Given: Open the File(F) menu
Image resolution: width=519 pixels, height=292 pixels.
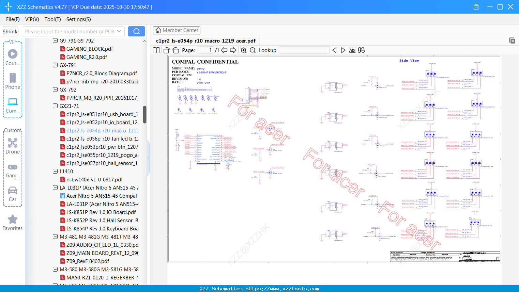Looking at the screenshot, I should point(13,19).
